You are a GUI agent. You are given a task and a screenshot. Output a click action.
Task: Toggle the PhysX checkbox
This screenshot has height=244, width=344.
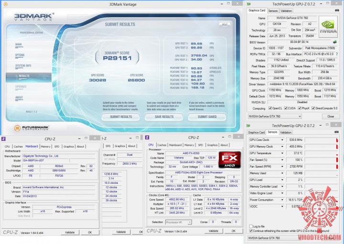(x=300, y=108)
